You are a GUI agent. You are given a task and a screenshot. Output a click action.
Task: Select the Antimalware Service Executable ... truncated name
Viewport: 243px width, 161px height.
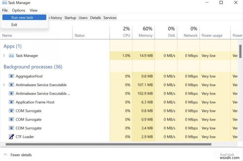click(43, 93)
